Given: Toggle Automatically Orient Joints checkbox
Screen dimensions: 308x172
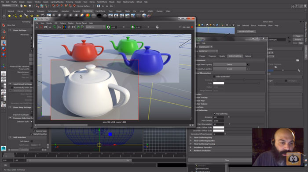Looking at the screenshot, I should point(12,88).
